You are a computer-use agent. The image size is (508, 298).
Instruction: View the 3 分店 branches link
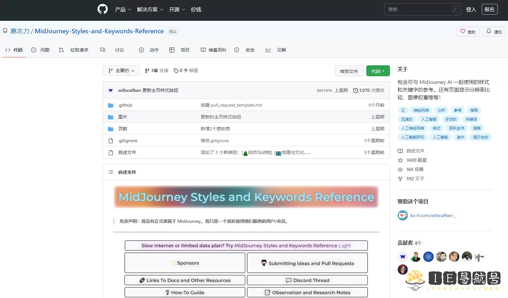click(x=157, y=70)
